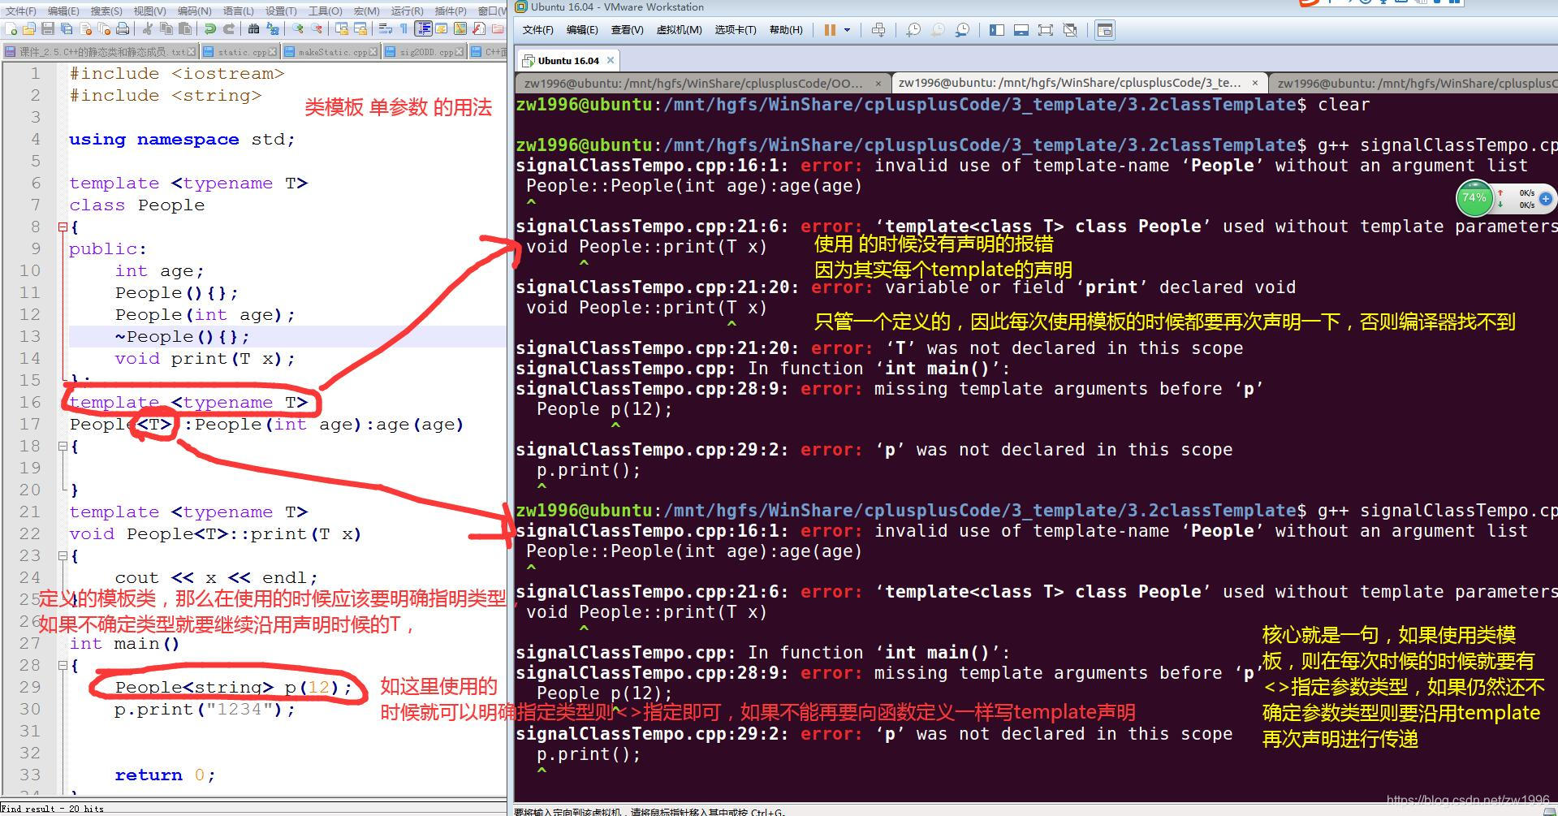Click the VMware console view button
The image size is (1558, 816).
pos(1105,30)
